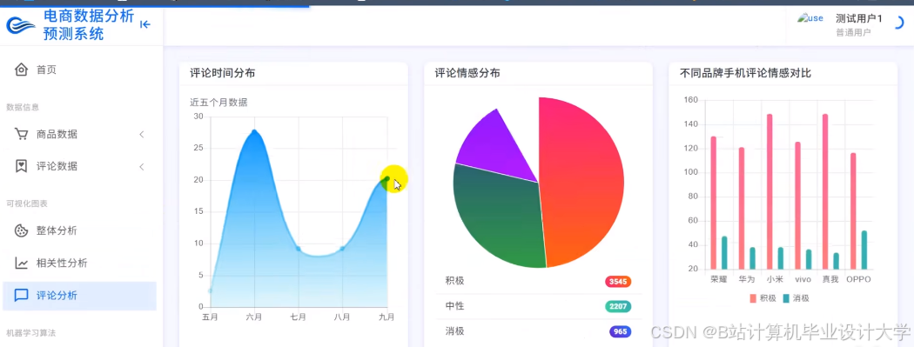
Task: Click the 数据信息 section label
Action: 23,107
